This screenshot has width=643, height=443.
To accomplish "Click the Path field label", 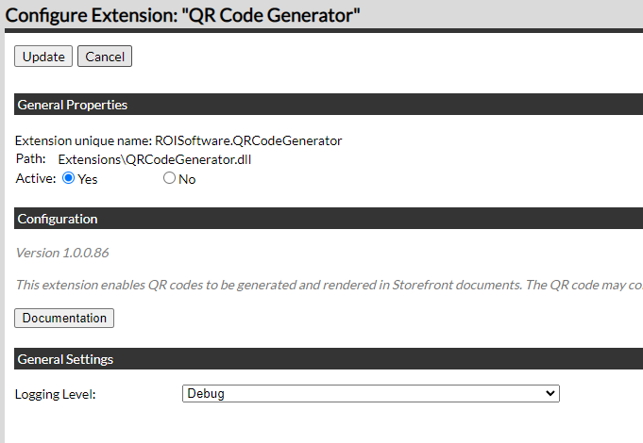I will (30, 159).
